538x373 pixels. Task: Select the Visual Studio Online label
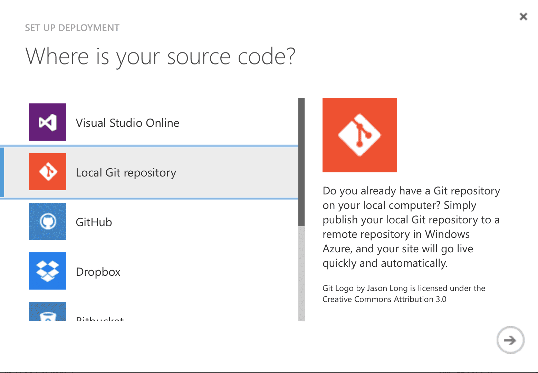click(x=127, y=123)
